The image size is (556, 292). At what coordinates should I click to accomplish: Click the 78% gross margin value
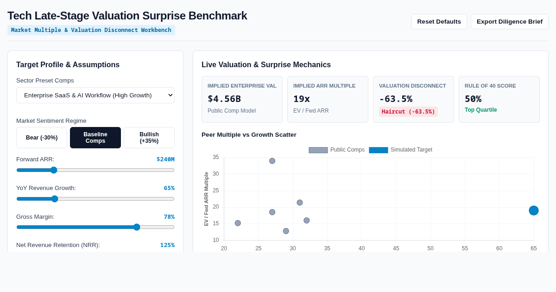[169, 216]
